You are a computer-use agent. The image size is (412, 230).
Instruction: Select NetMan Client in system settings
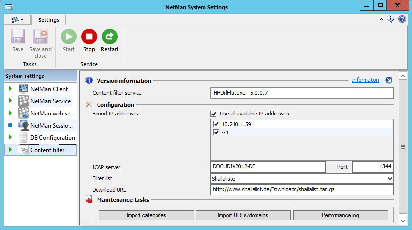coord(49,89)
